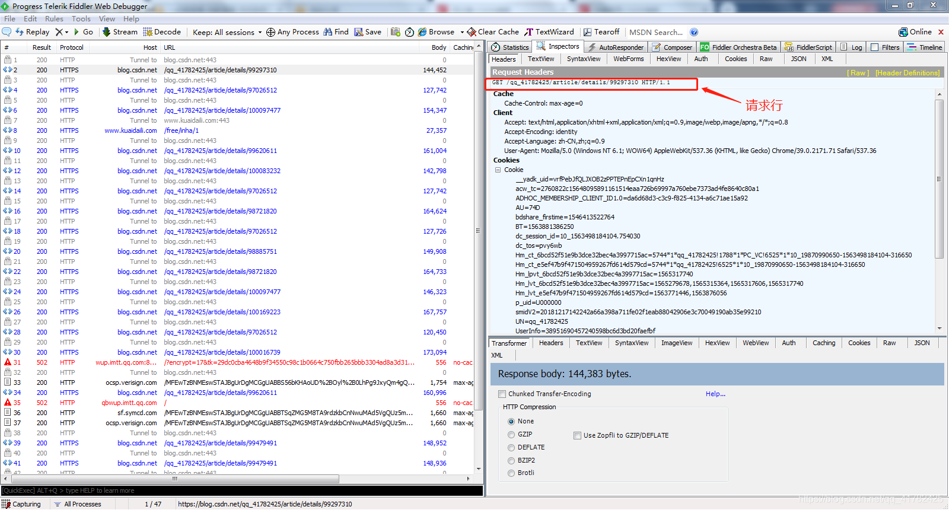Open the TextWizard tool

point(549,32)
